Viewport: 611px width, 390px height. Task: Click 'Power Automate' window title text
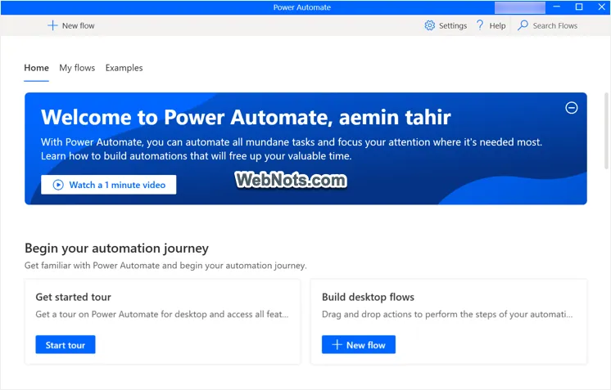(x=302, y=7)
